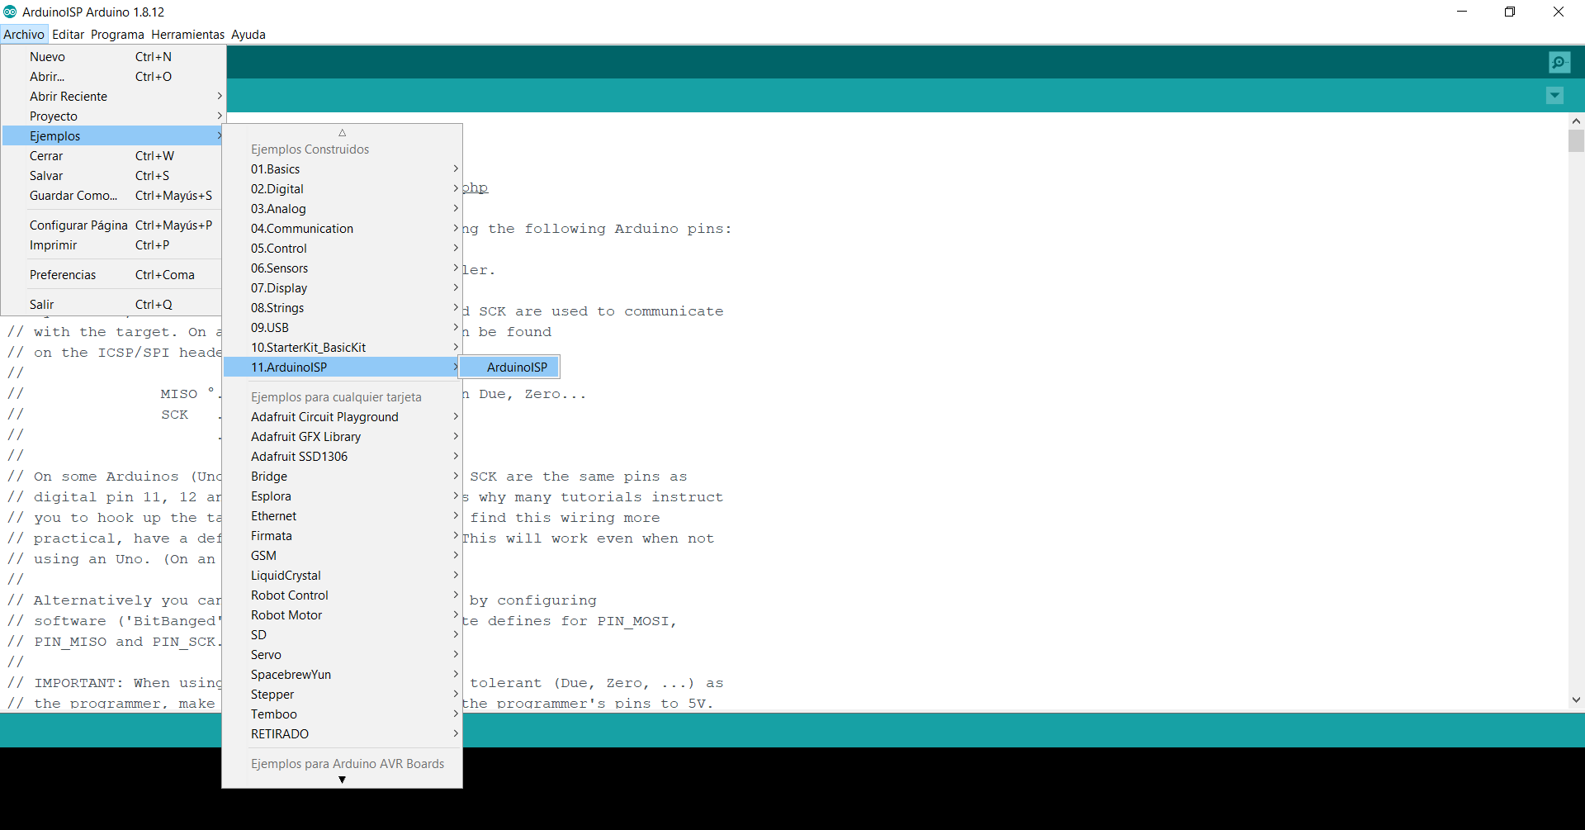Select Nuevo from the Archivo menu
This screenshot has height=830, width=1585.
tap(113, 57)
